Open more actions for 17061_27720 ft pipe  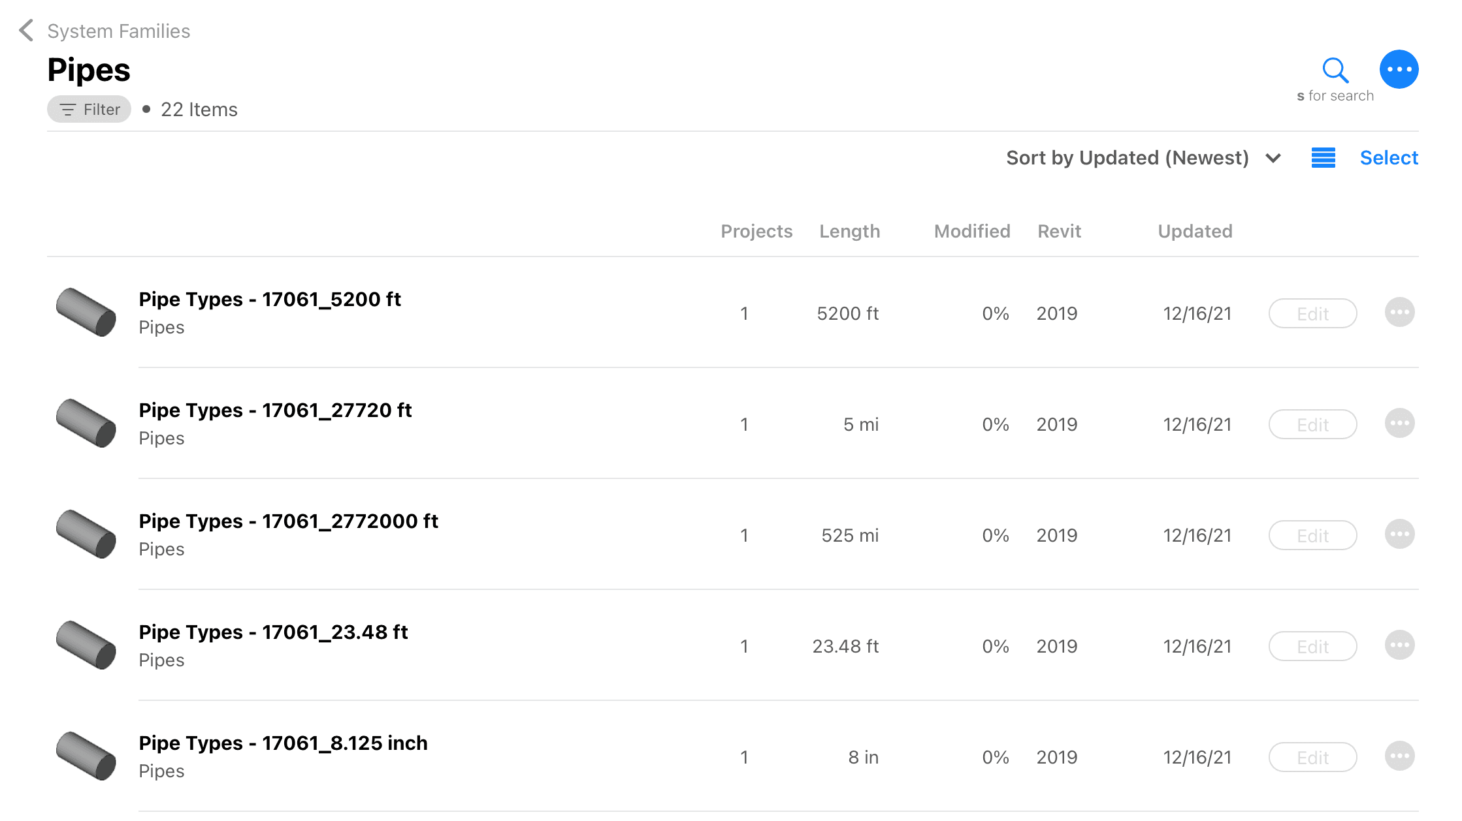tap(1399, 424)
